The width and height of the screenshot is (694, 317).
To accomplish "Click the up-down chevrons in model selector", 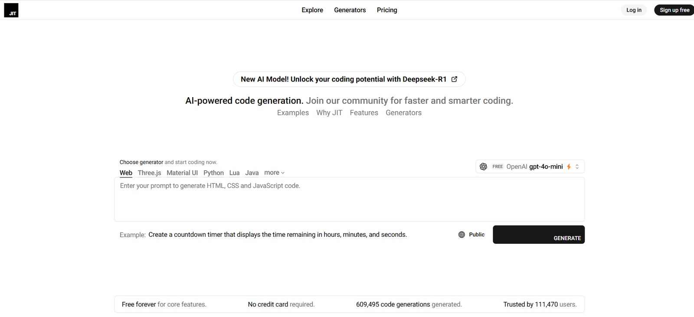I will (x=577, y=167).
